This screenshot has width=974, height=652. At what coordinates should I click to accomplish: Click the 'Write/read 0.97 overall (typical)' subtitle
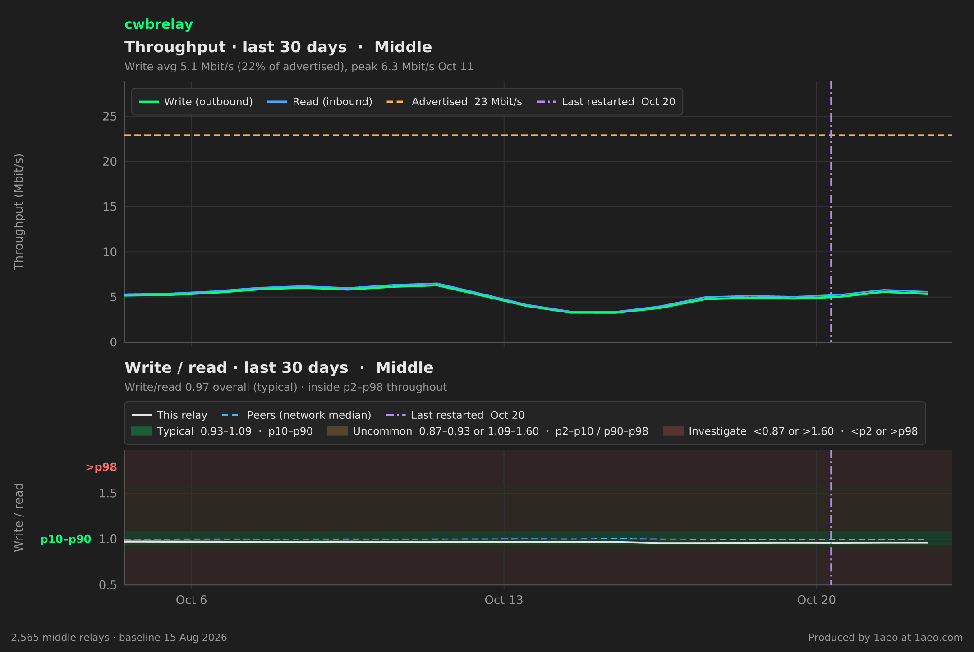[x=285, y=387]
